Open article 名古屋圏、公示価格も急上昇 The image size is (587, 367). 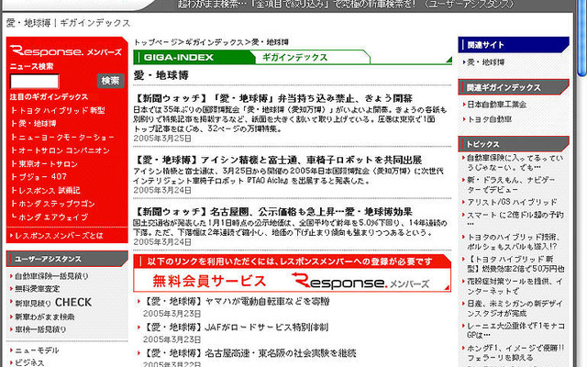click(x=273, y=212)
